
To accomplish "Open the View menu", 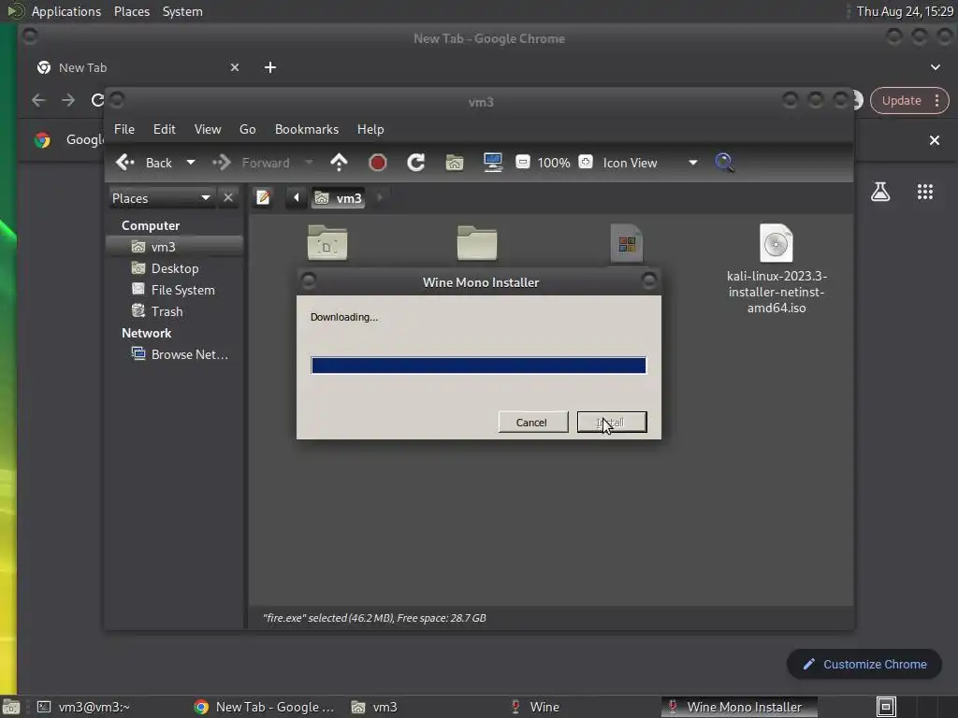I will pyautogui.click(x=208, y=129).
